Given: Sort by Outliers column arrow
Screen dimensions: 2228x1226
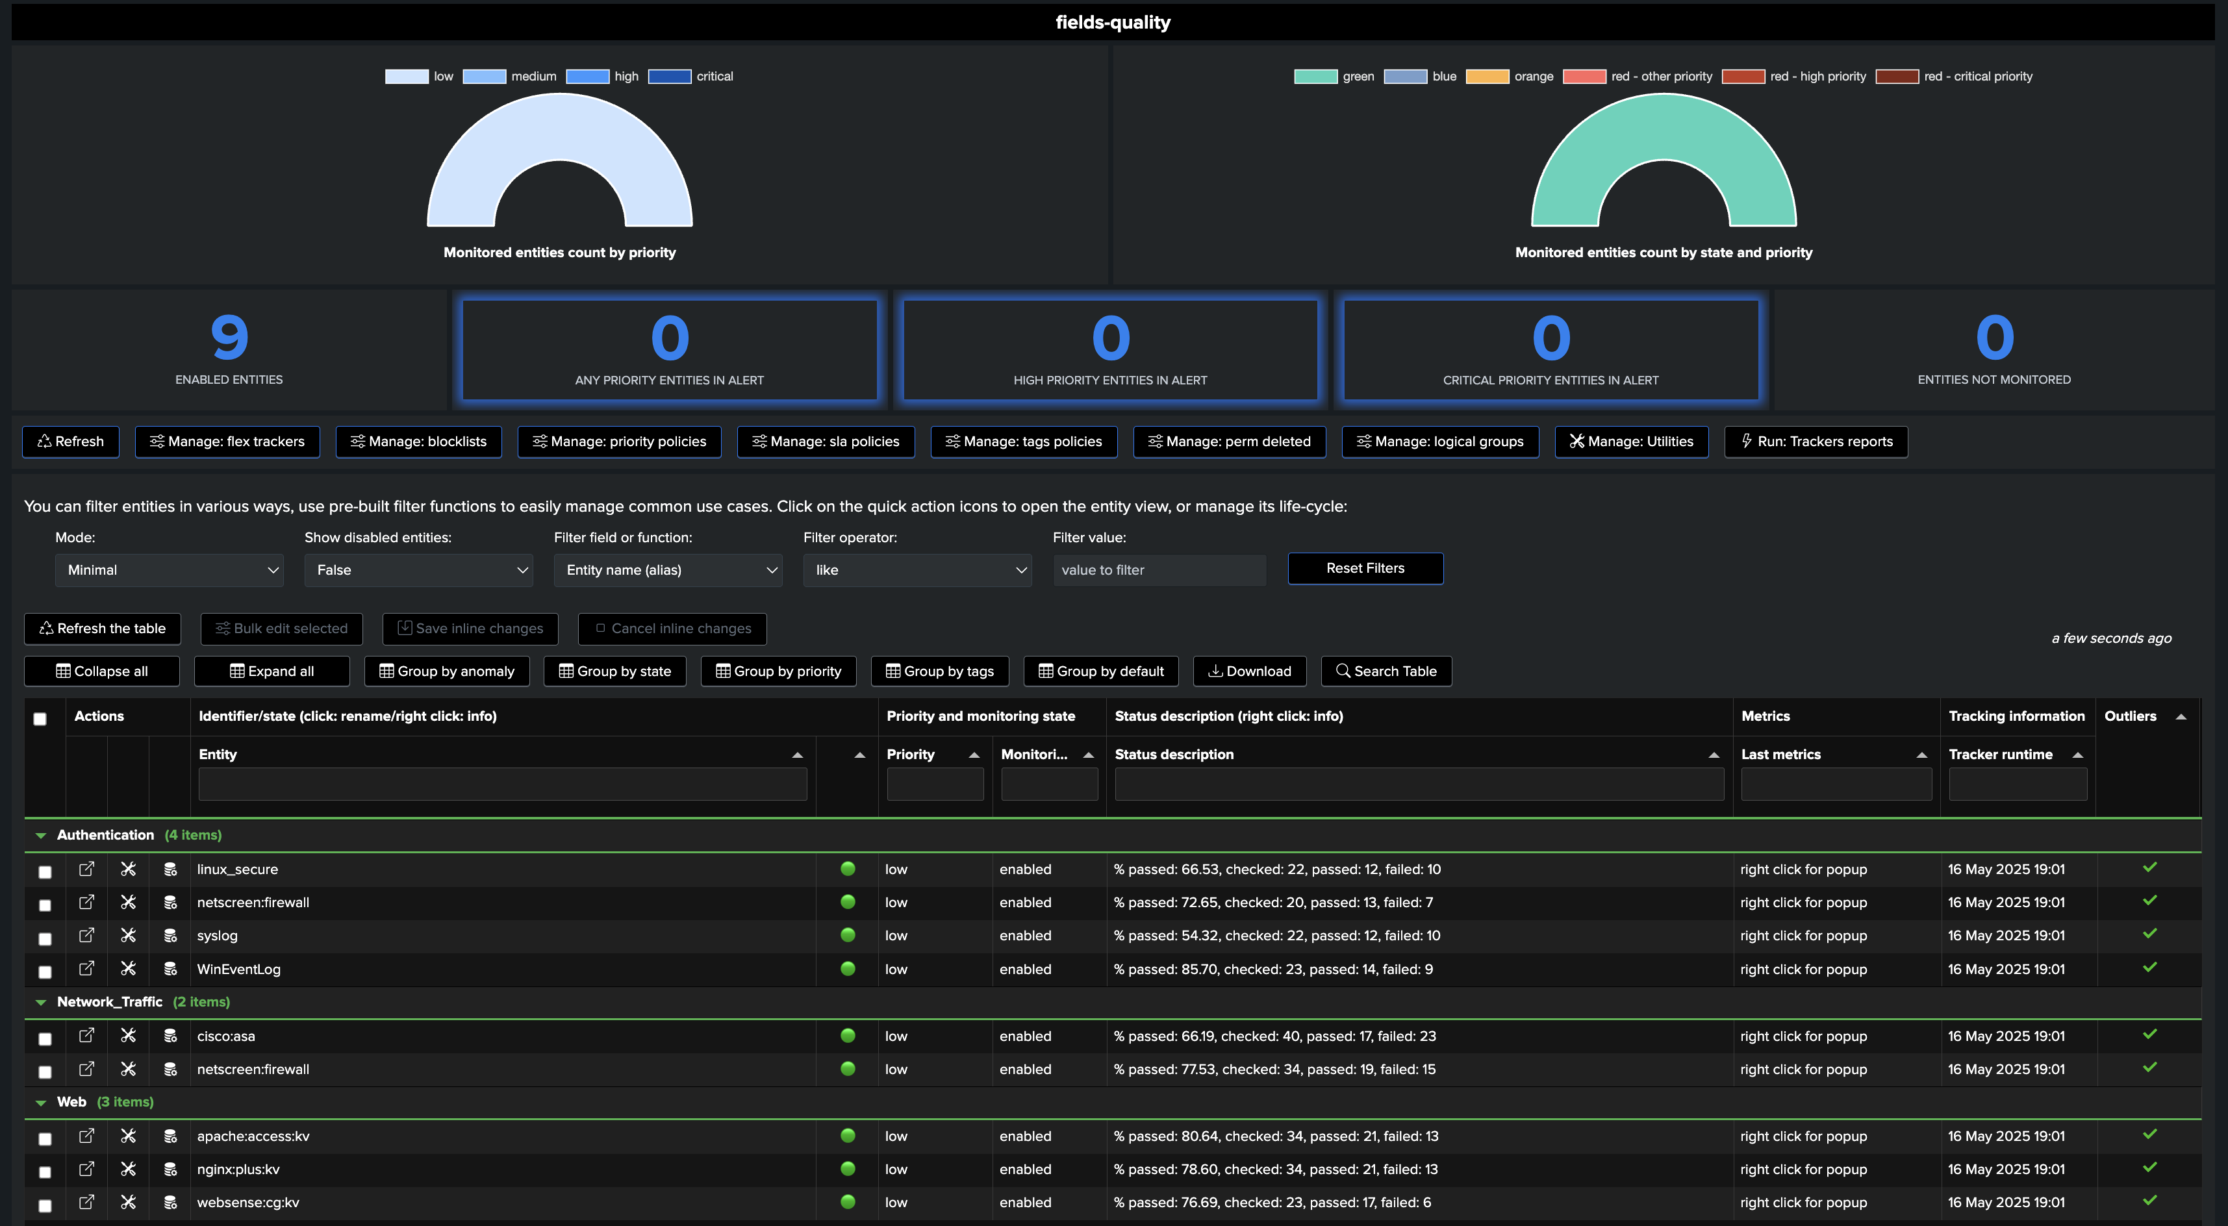Looking at the screenshot, I should click(2181, 717).
